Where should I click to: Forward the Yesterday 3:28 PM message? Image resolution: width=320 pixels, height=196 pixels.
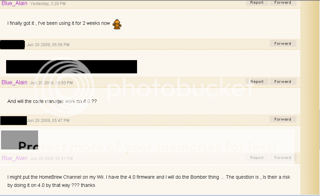coord(283,3)
